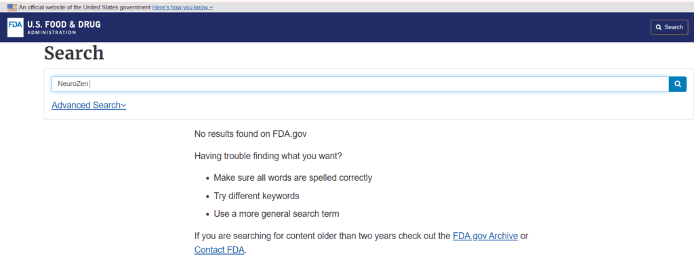This screenshot has width=694, height=256.
Task: Click the FDA logo in header
Action: click(15, 27)
